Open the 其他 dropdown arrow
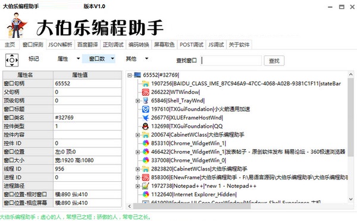The height and width of the screenshot is (221, 357). coord(146,59)
